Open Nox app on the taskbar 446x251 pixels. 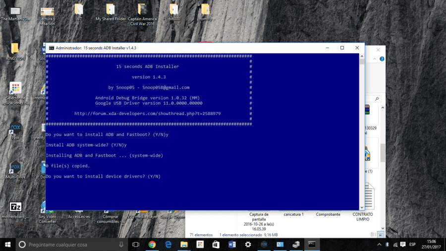[264, 245]
